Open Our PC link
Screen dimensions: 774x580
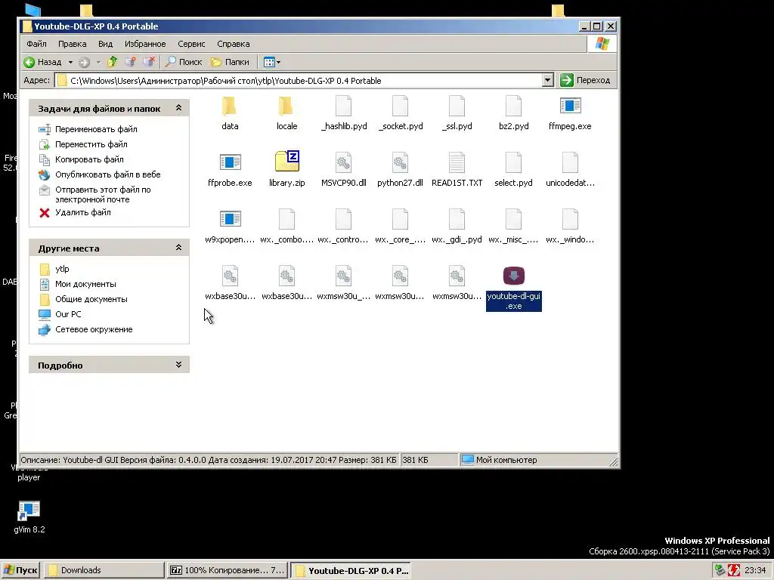[x=68, y=314]
